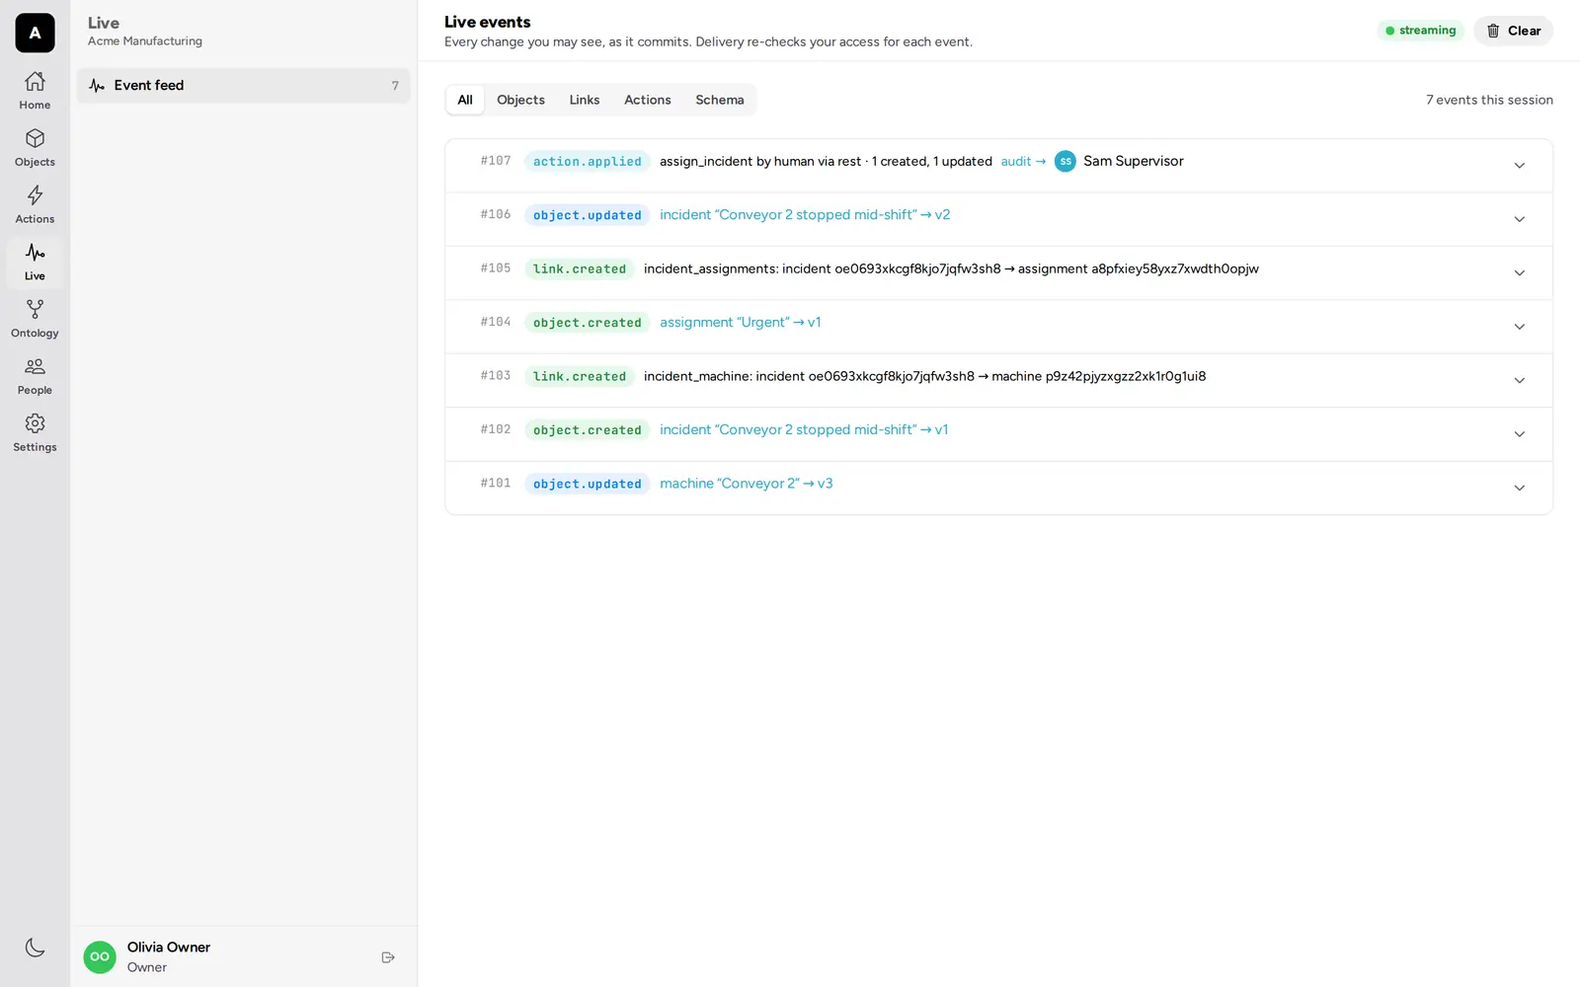Image resolution: width=1580 pixels, height=987 pixels.
Task: Click the incident_machine link description text
Action: coord(924,376)
